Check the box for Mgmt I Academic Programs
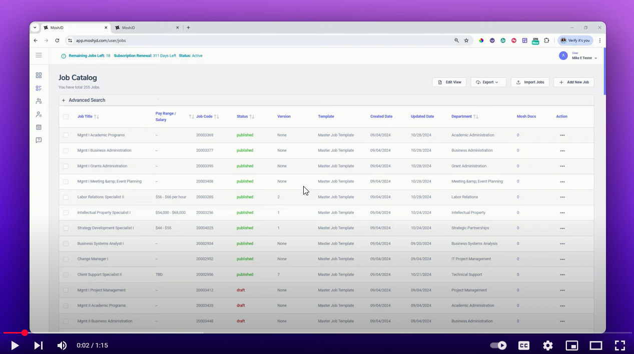Viewport: 634px width, 354px height. coord(66,135)
